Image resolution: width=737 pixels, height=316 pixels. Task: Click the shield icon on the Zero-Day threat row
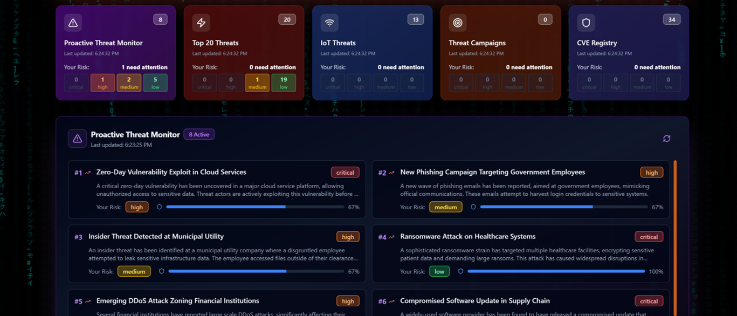pyautogui.click(x=159, y=207)
